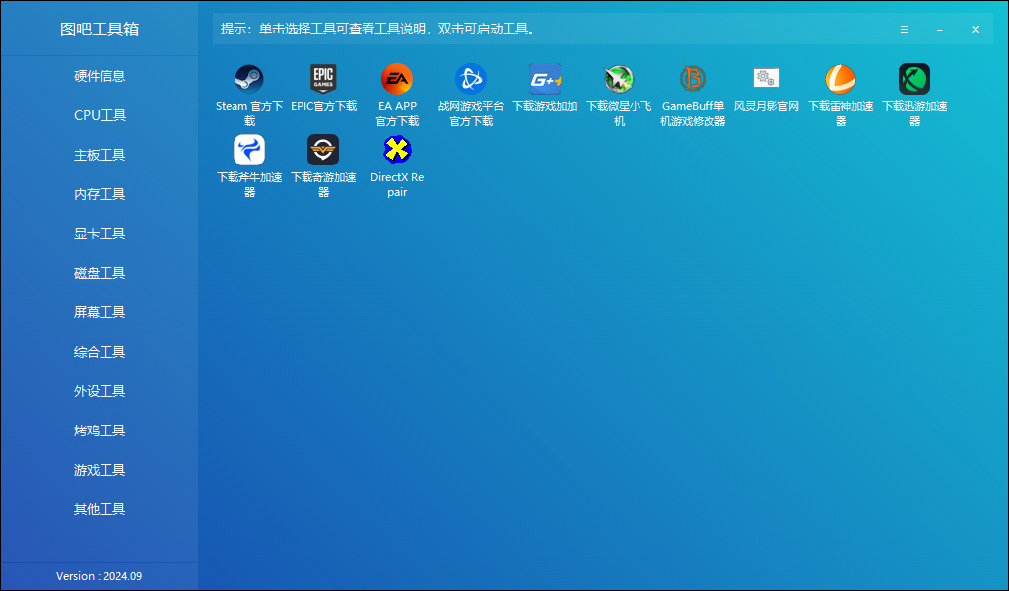The image size is (1009, 591).
Task: Click the DirectX Repair icon
Action: (x=397, y=150)
